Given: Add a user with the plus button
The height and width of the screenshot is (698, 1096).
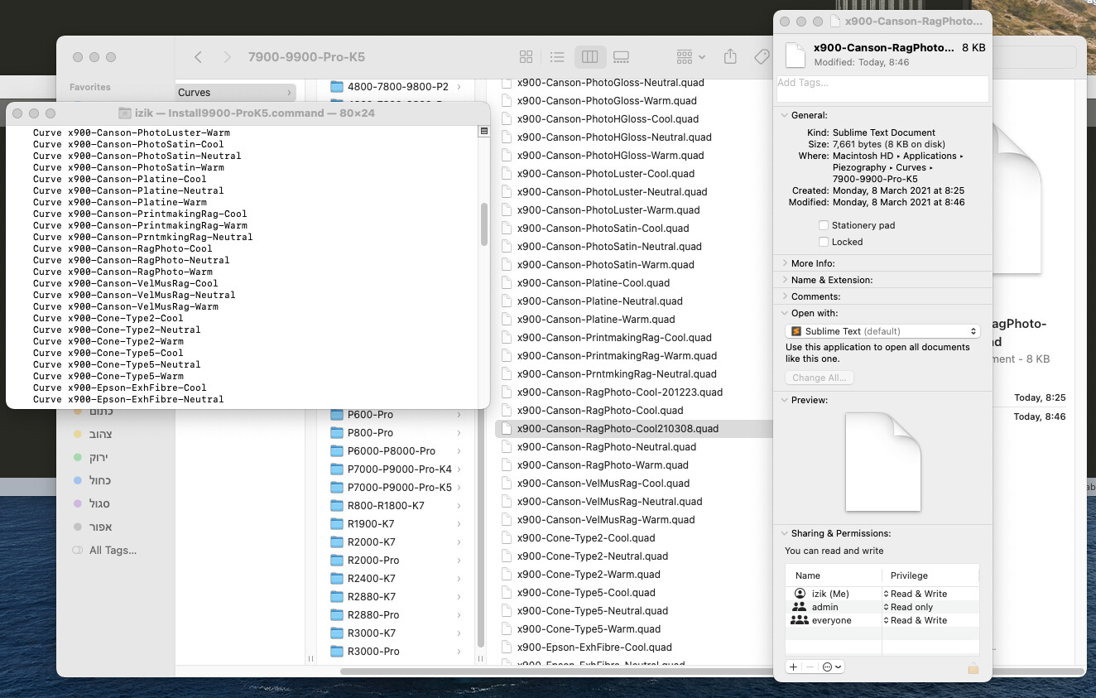Looking at the screenshot, I should (793, 667).
